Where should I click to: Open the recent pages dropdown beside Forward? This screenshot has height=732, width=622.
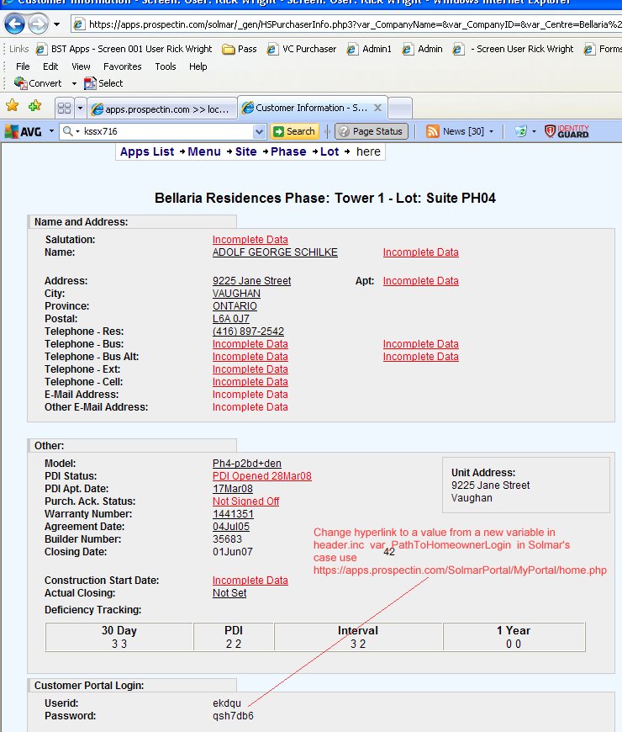point(57,24)
